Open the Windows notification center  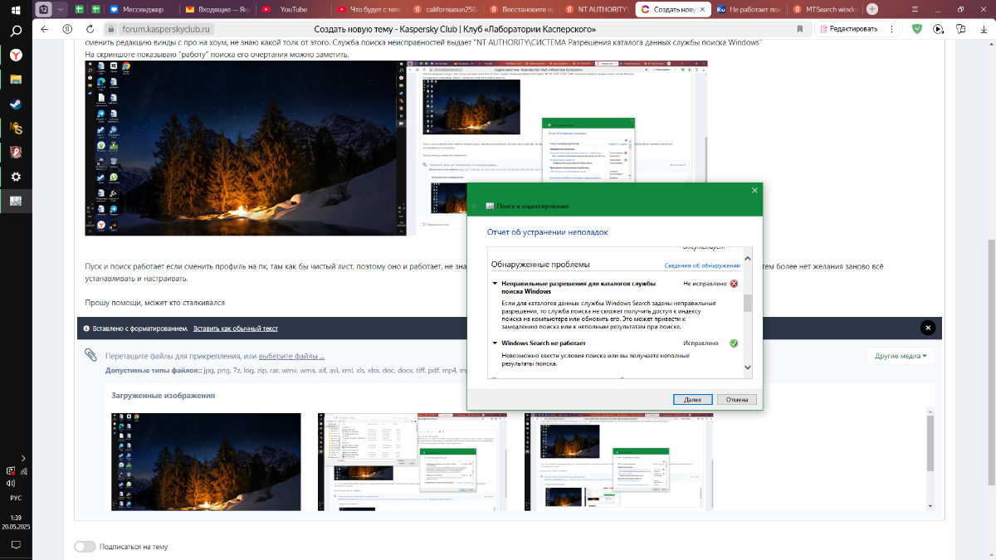pos(16,545)
